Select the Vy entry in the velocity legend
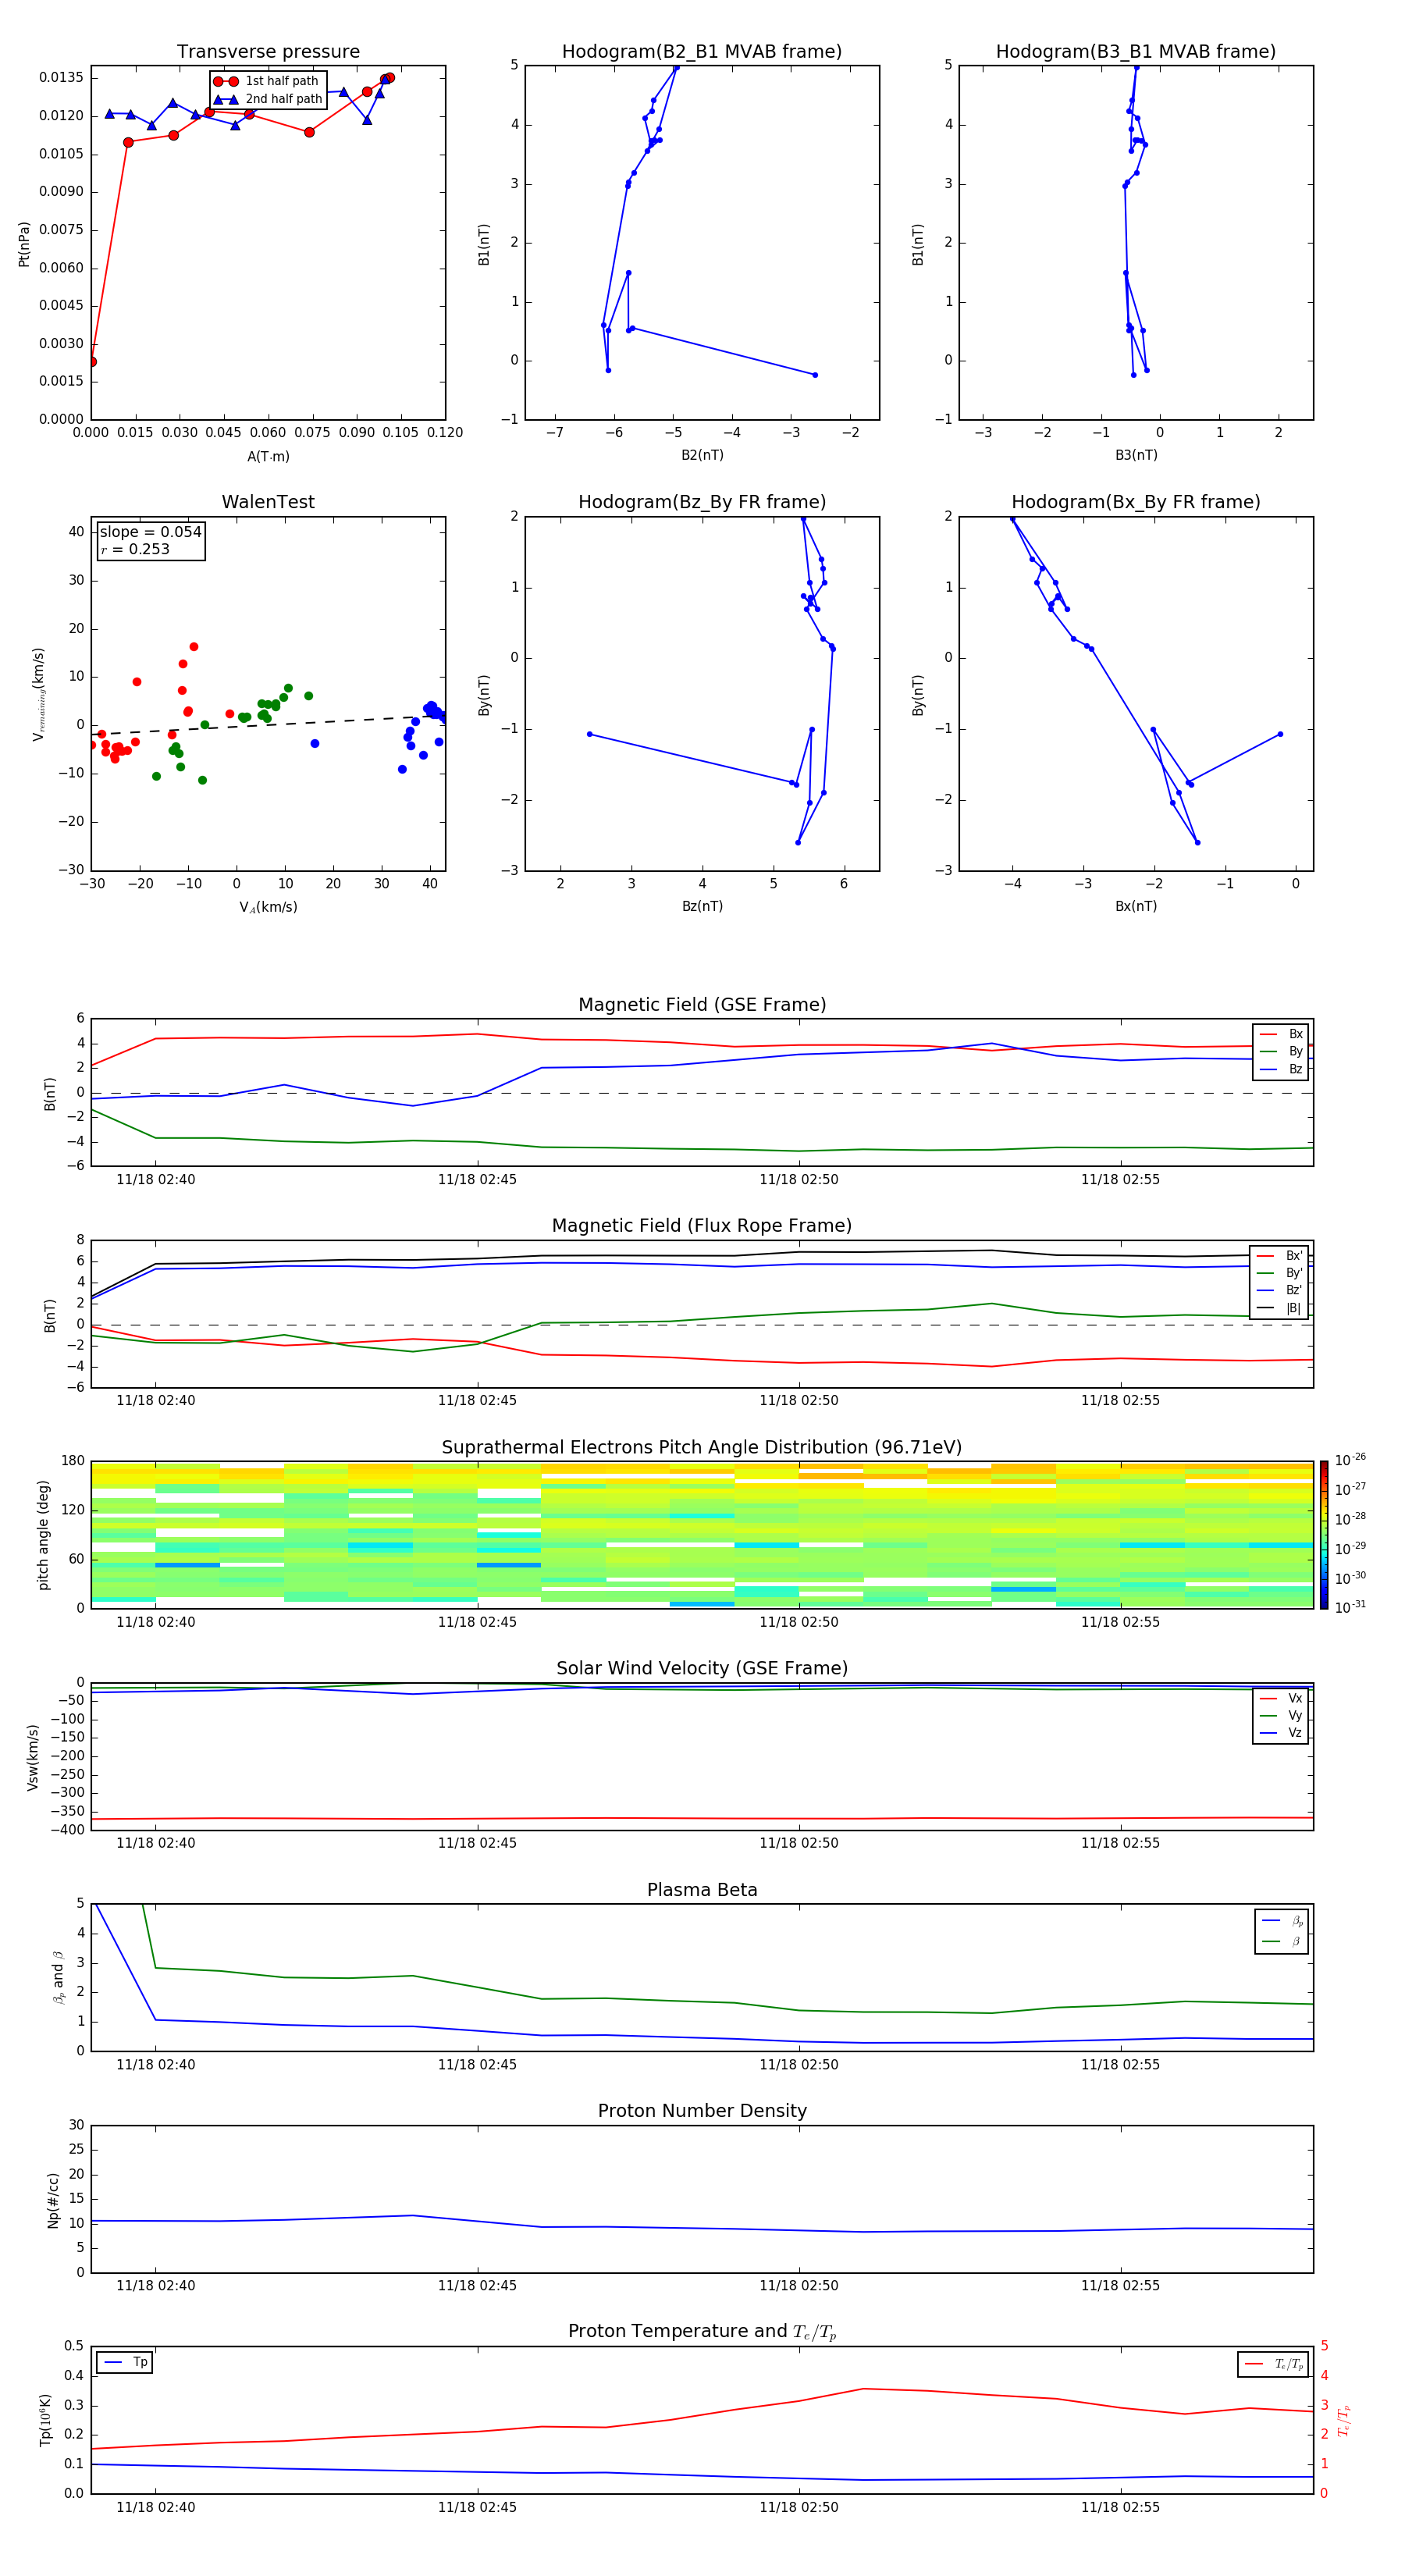This screenshot has width=1405, height=2576. (x=1281, y=1715)
